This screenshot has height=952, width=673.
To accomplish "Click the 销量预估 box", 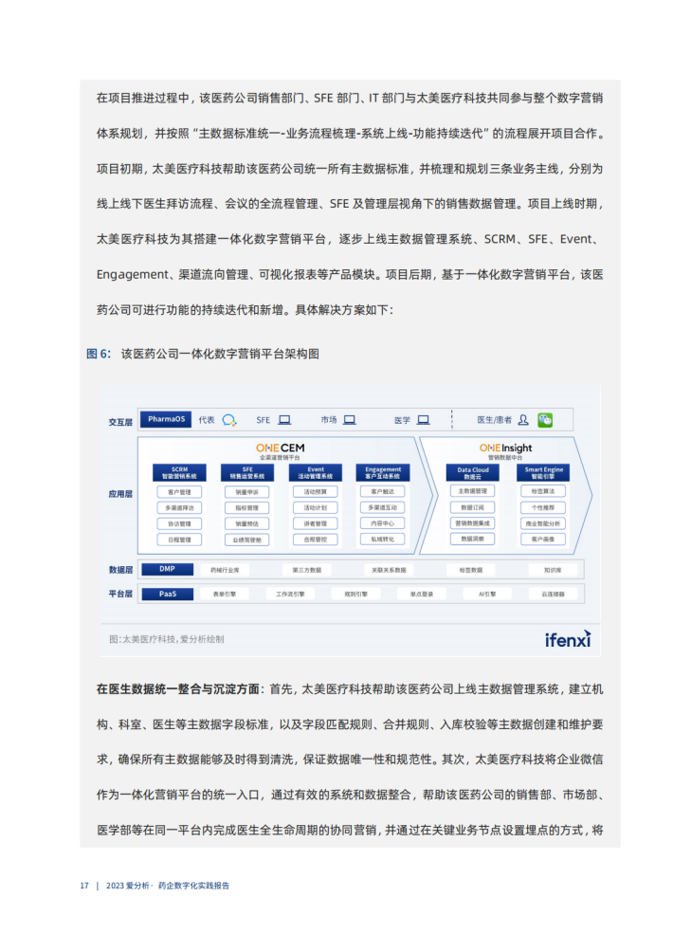I will pyautogui.click(x=247, y=523).
